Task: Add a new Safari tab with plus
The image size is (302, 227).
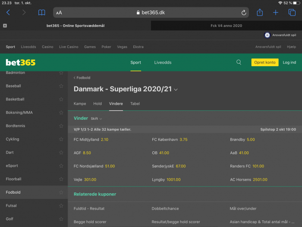Action: [276, 13]
